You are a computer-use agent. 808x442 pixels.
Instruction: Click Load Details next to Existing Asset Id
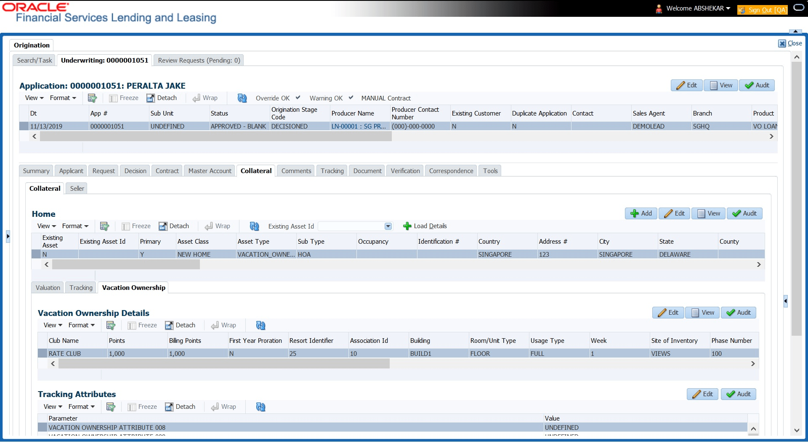click(x=425, y=226)
